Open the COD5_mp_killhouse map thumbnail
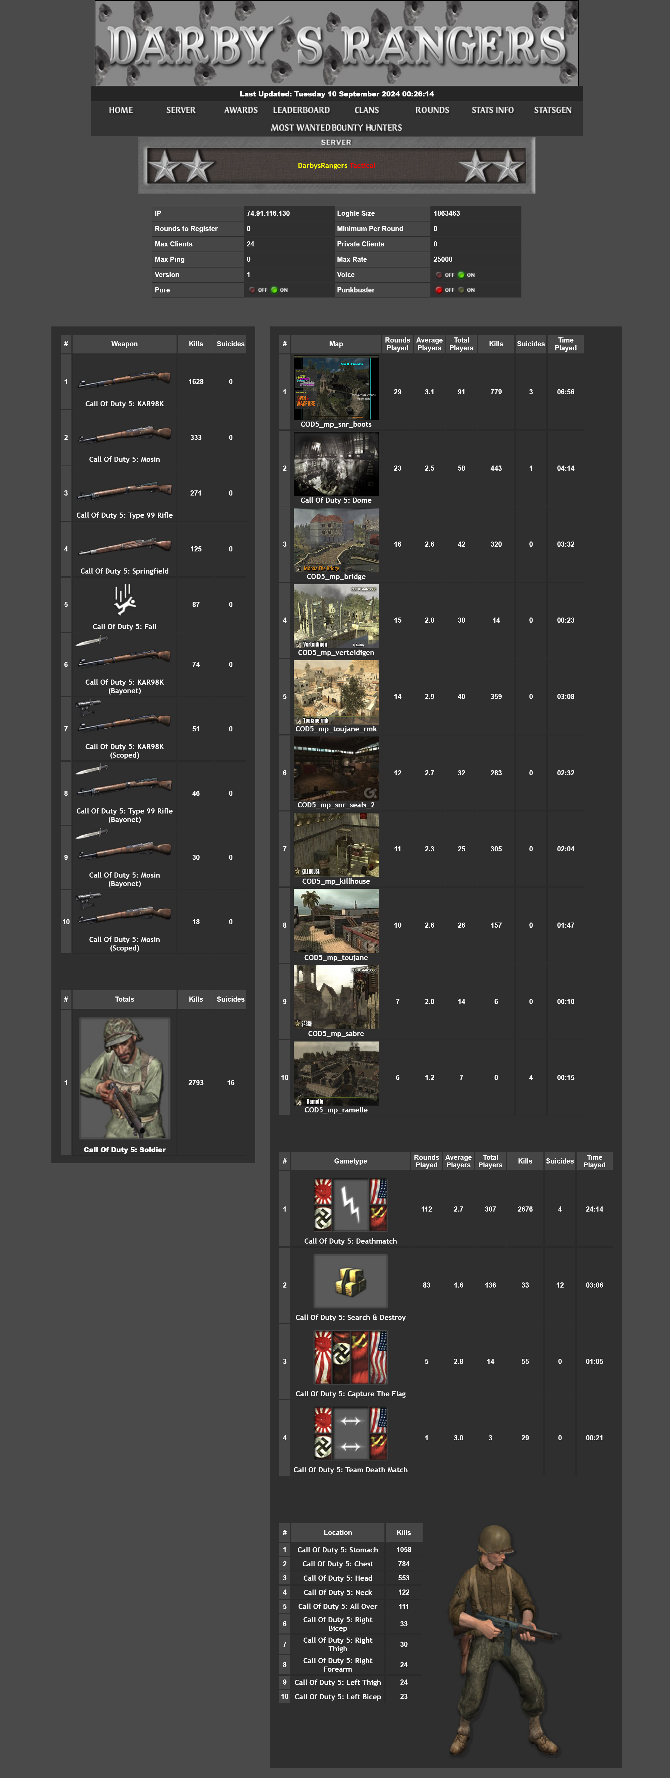This screenshot has width=670, height=1779. tap(336, 845)
